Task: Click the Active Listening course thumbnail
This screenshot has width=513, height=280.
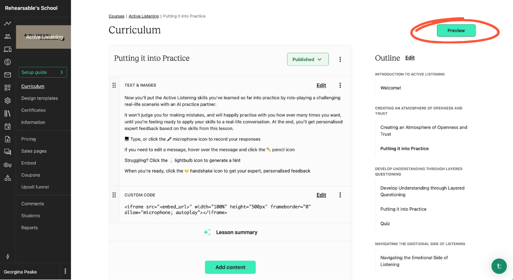Action: click(x=44, y=37)
